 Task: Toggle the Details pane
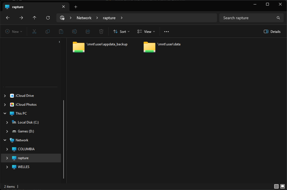(x=272, y=32)
